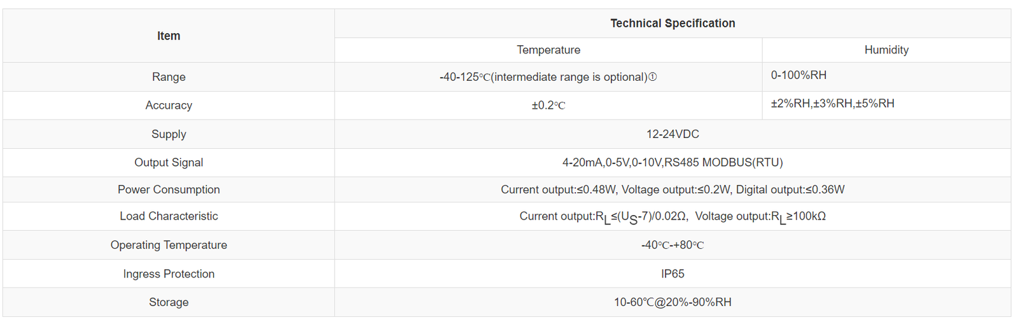
Task: Select the "Temperature" sub-header cell
Action: (x=548, y=50)
